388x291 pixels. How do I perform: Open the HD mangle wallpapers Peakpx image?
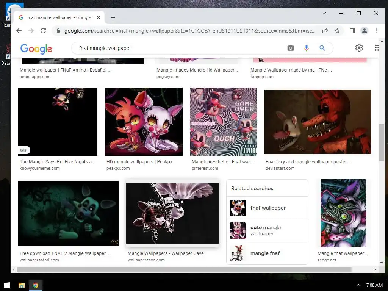144,122
